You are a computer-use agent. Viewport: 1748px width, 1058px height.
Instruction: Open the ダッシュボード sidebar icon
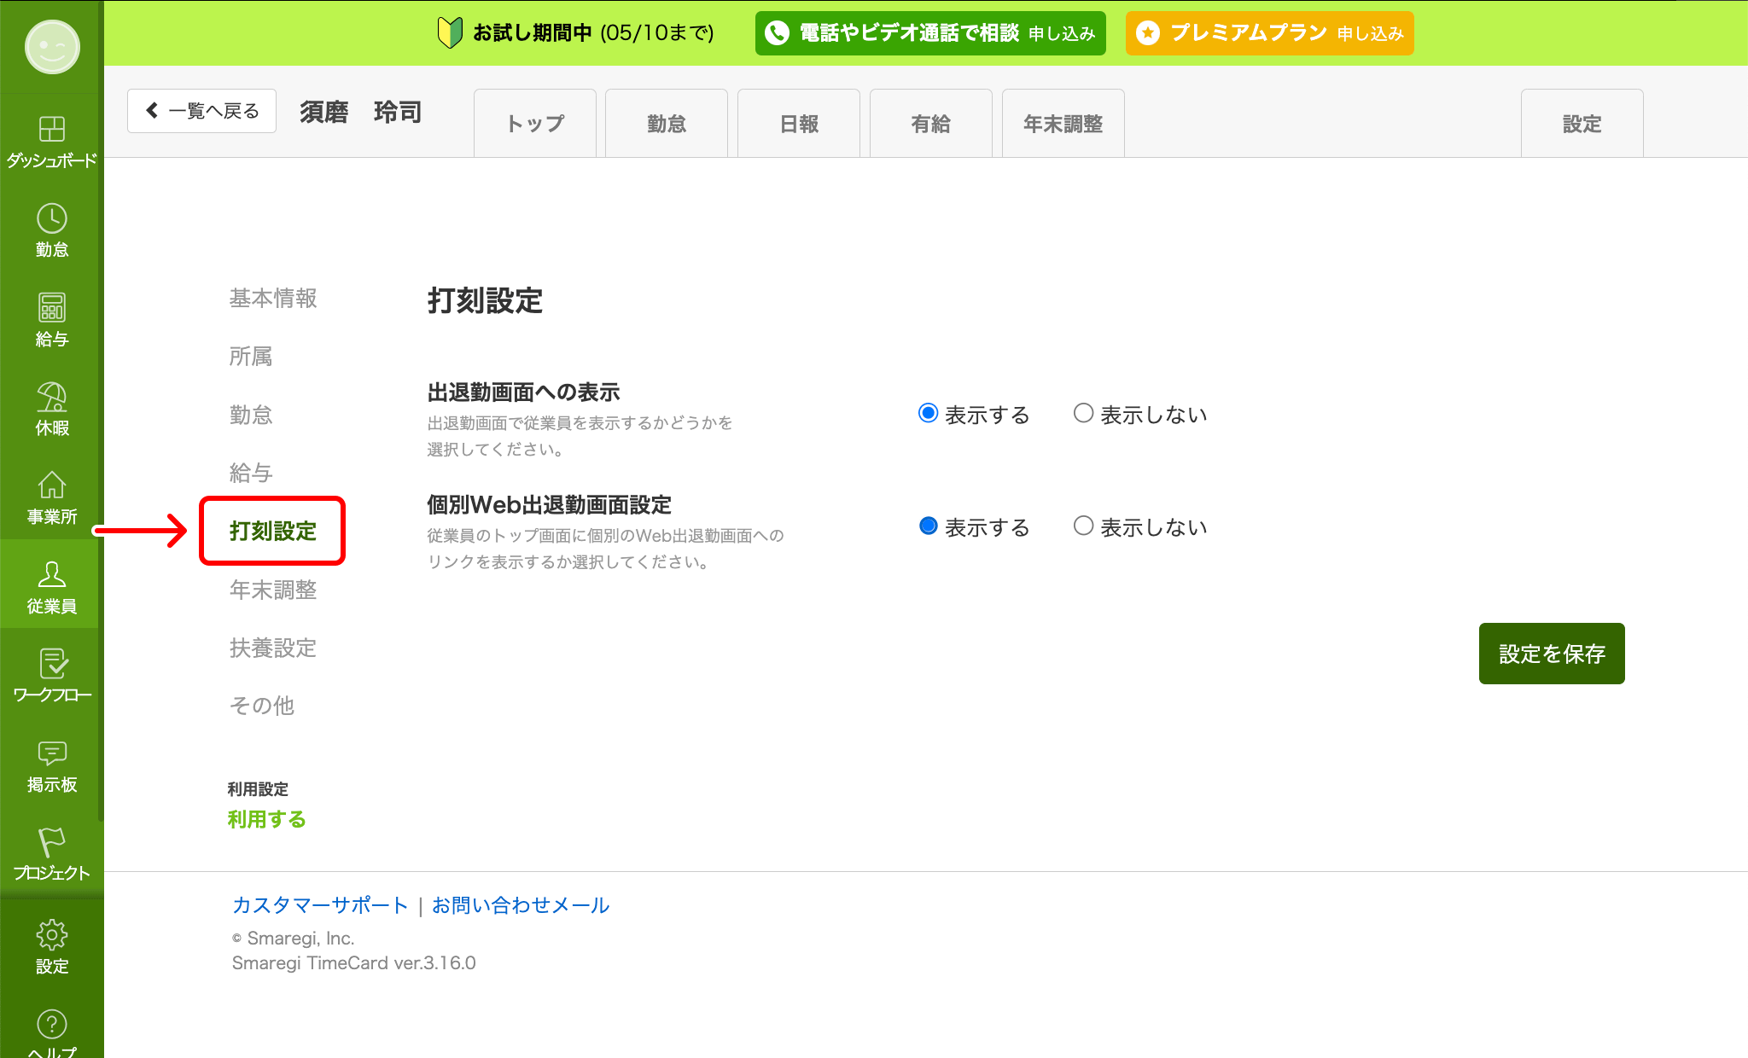pyautogui.click(x=52, y=129)
